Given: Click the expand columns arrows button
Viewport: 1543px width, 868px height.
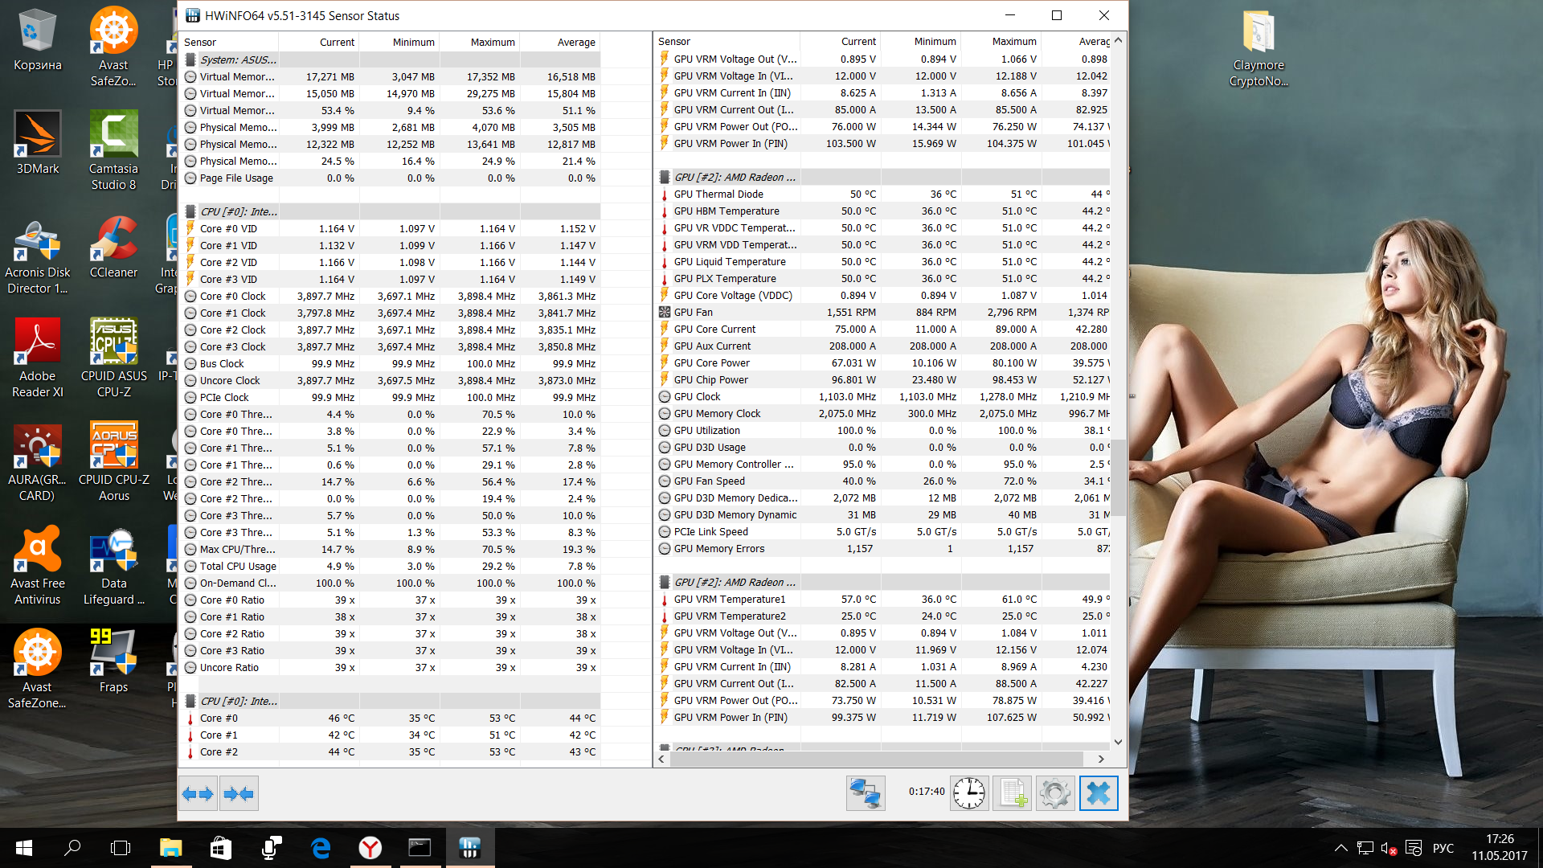Looking at the screenshot, I should point(198,794).
